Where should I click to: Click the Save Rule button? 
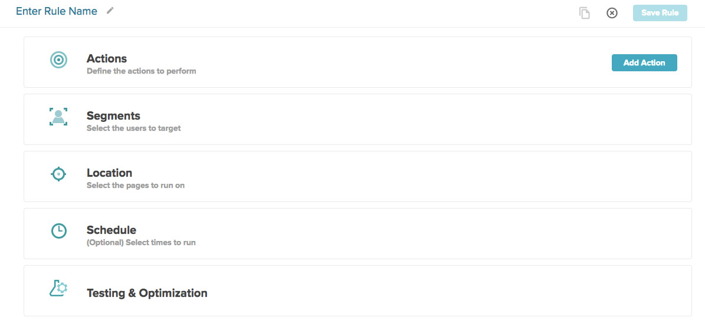click(x=660, y=13)
